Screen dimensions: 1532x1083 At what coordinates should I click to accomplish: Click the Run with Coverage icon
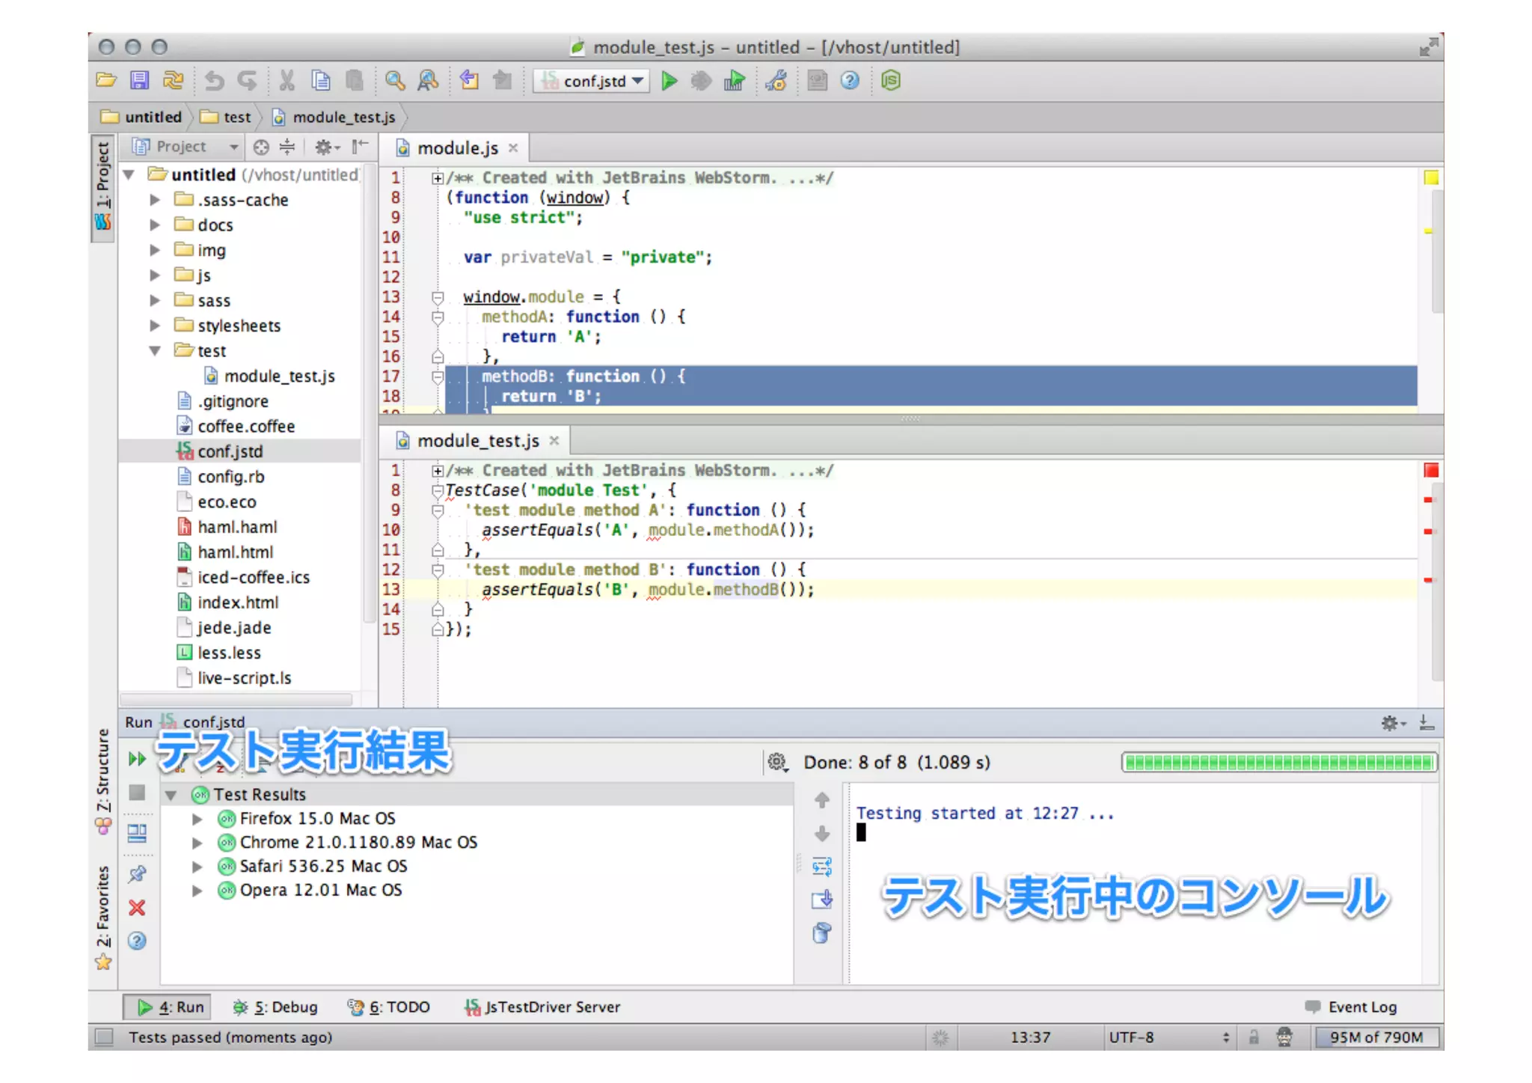(x=734, y=81)
